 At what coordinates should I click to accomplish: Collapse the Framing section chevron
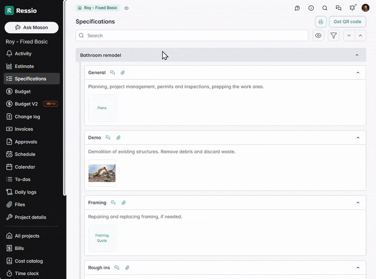pyautogui.click(x=358, y=203)
